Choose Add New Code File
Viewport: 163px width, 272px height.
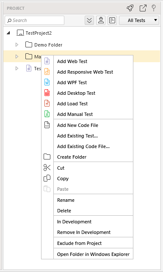point(93,125)
